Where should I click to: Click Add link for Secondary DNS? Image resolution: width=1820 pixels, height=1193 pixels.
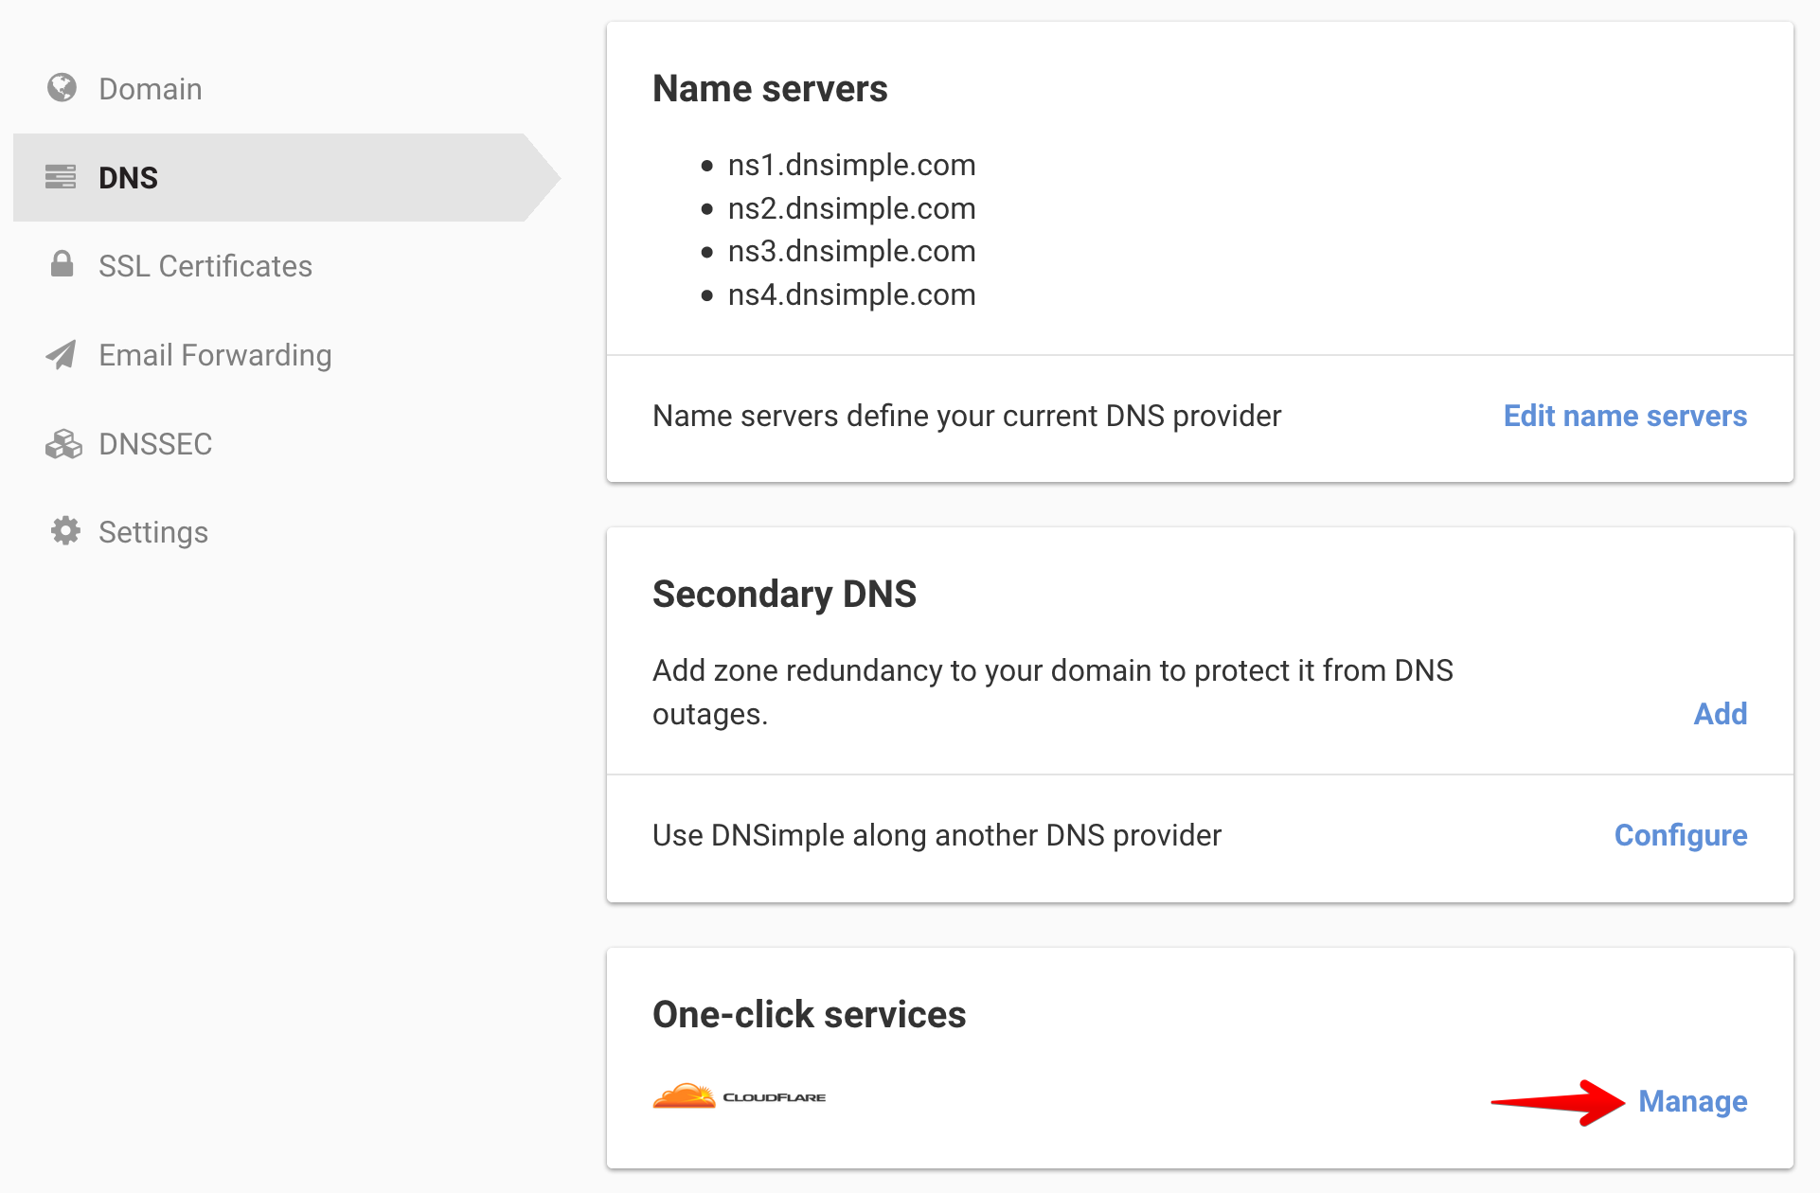tap(1720, 714)
